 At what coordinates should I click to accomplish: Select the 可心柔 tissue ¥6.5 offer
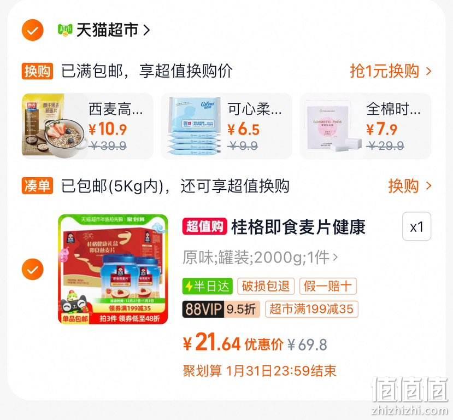pos(226,126)
